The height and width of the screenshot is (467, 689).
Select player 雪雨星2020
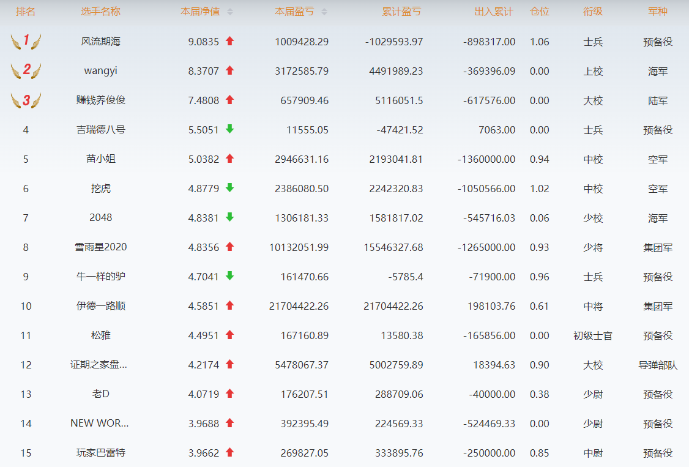click(x=100, y=247)
